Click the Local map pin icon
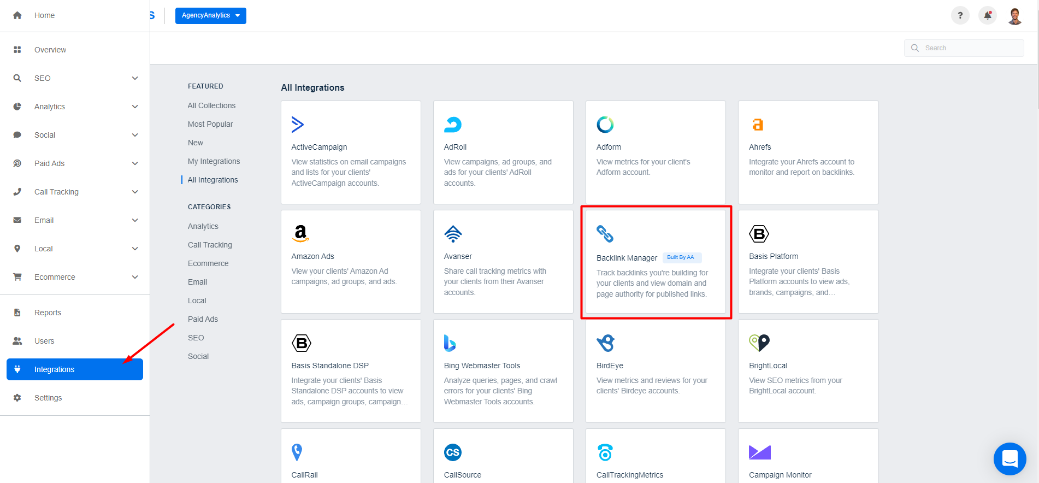 pyautogui.click(x=17, y=249)
